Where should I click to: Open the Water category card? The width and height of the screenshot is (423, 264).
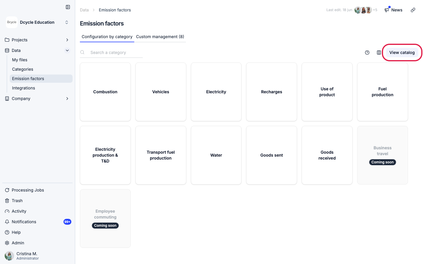click(216, 155)
